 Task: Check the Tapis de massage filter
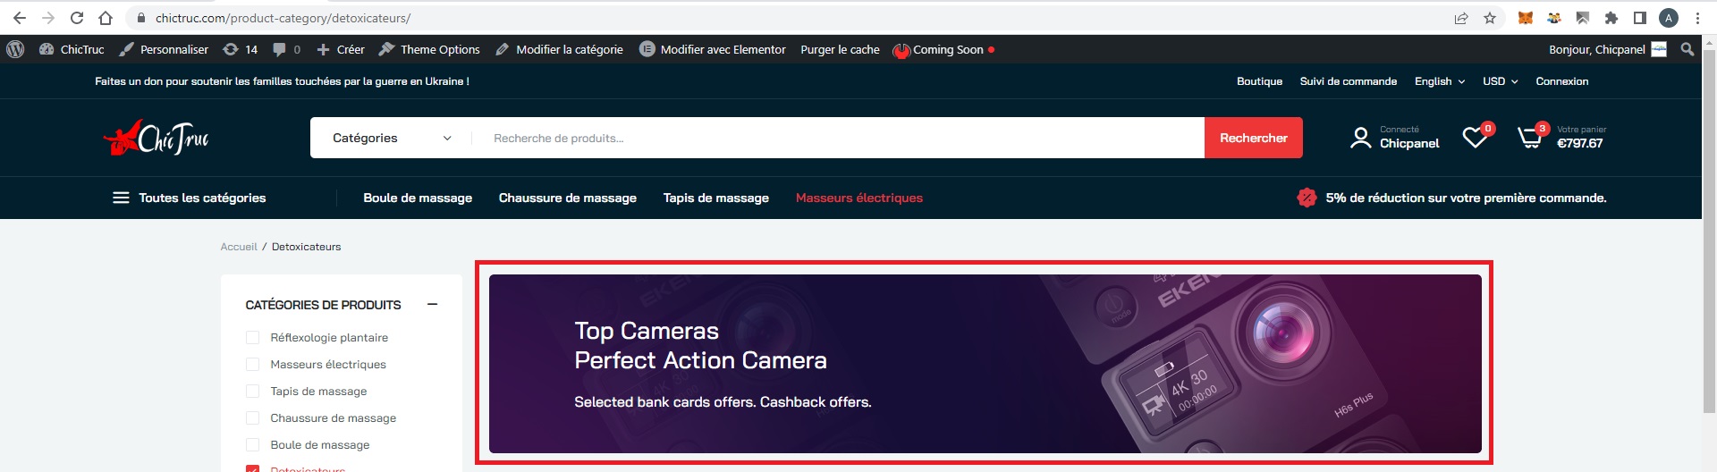click(x=252, y=392)
